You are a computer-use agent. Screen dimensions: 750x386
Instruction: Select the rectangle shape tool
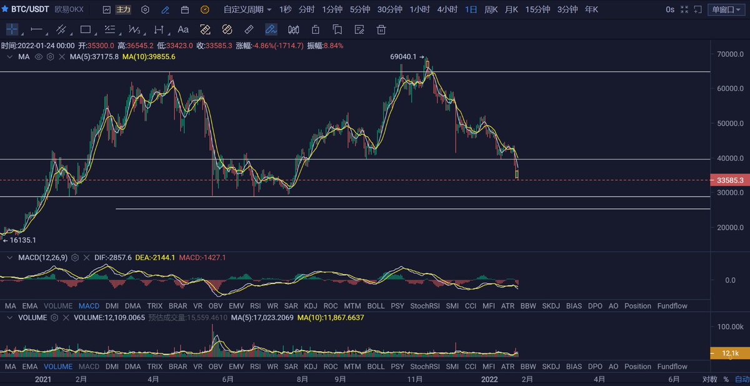point(86,29)
